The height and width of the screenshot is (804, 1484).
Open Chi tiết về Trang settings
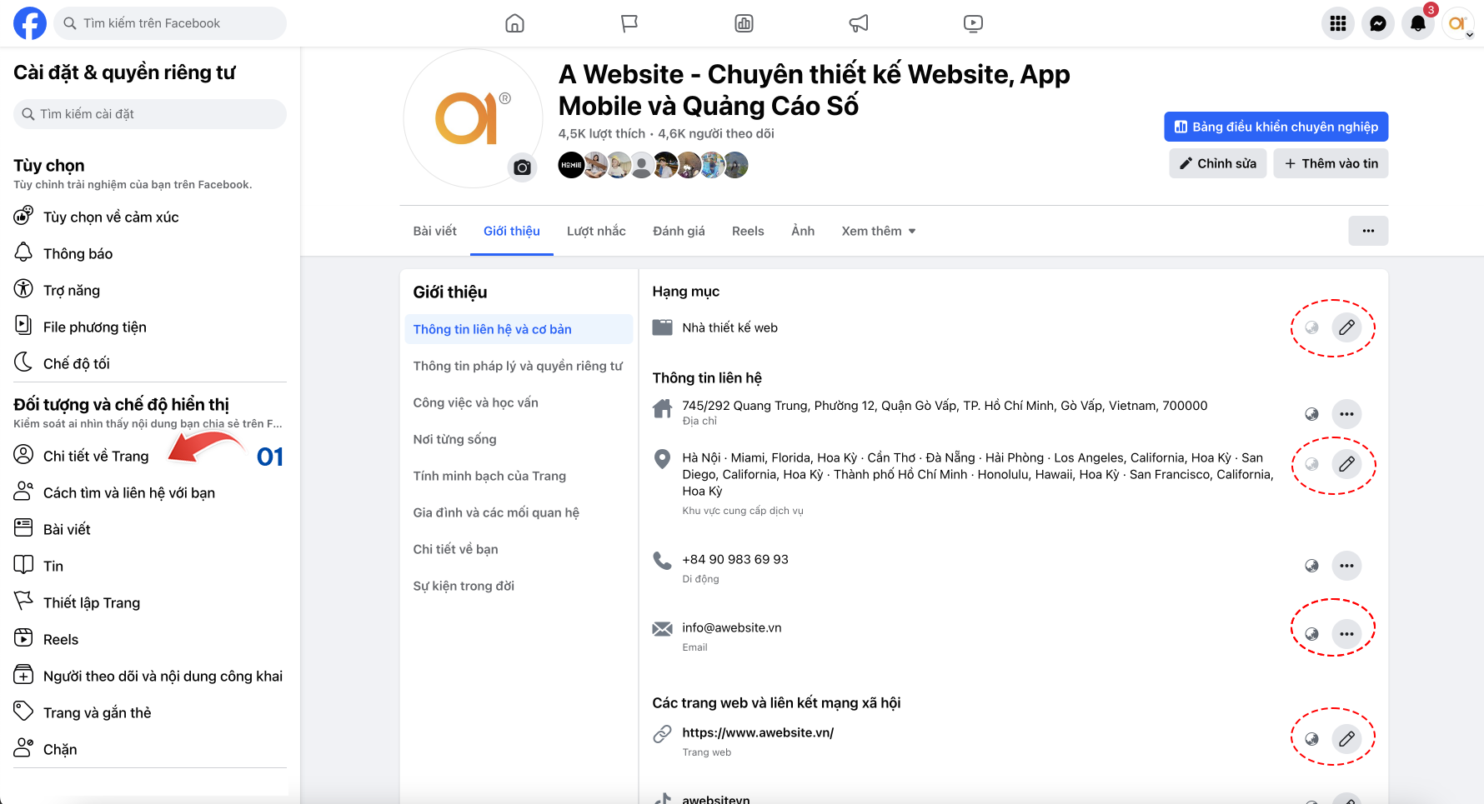click(x=150, y=456)
